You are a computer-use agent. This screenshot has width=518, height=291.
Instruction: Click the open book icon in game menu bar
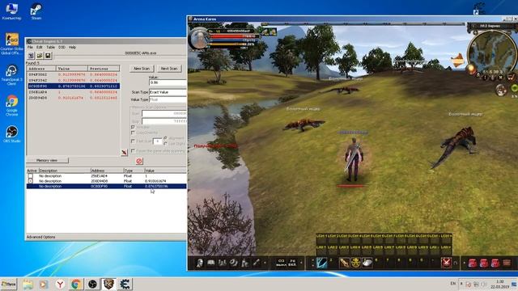[x=210, y=263]
